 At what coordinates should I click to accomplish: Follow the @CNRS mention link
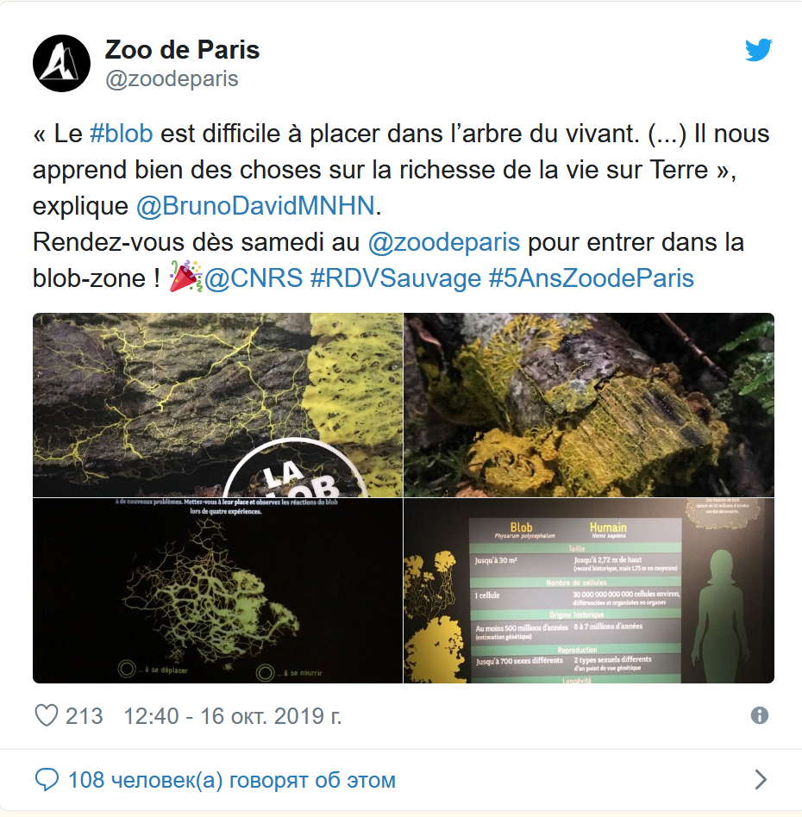pos(254,278)
